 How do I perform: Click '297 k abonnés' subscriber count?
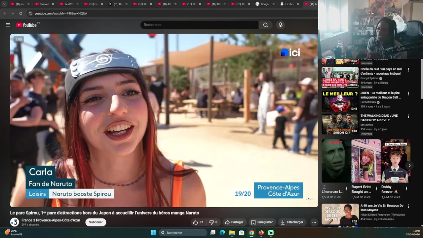point(30,225)
